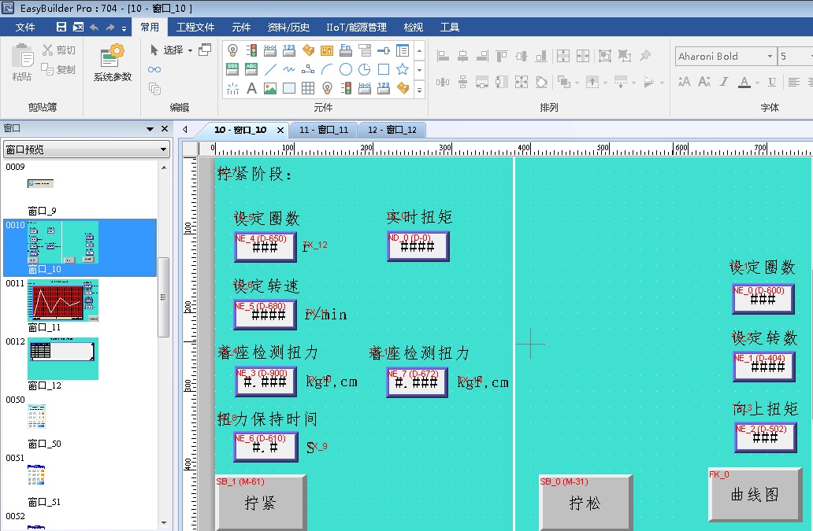Image resolution: width=813 pixels, height=531 pixels.
Task: Toggle the pin icon in 排列 group
Action: (645, 56)
